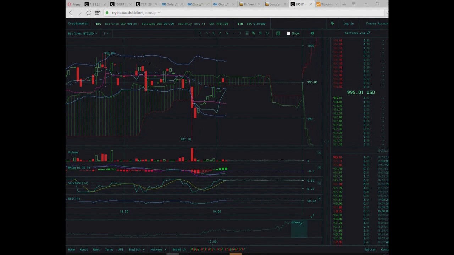This screenshot has height=255, width=454.
Task: Open the 1-minute interval dropdown
Action: point(106,33)
